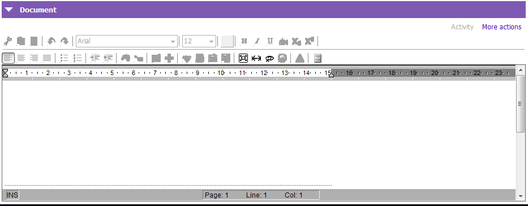Undo the last edit
528x206 pixels.
pos(51,41)
